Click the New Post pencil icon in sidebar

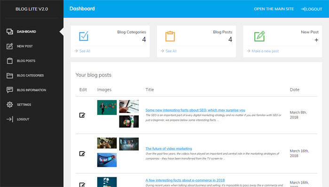point(10,46)
